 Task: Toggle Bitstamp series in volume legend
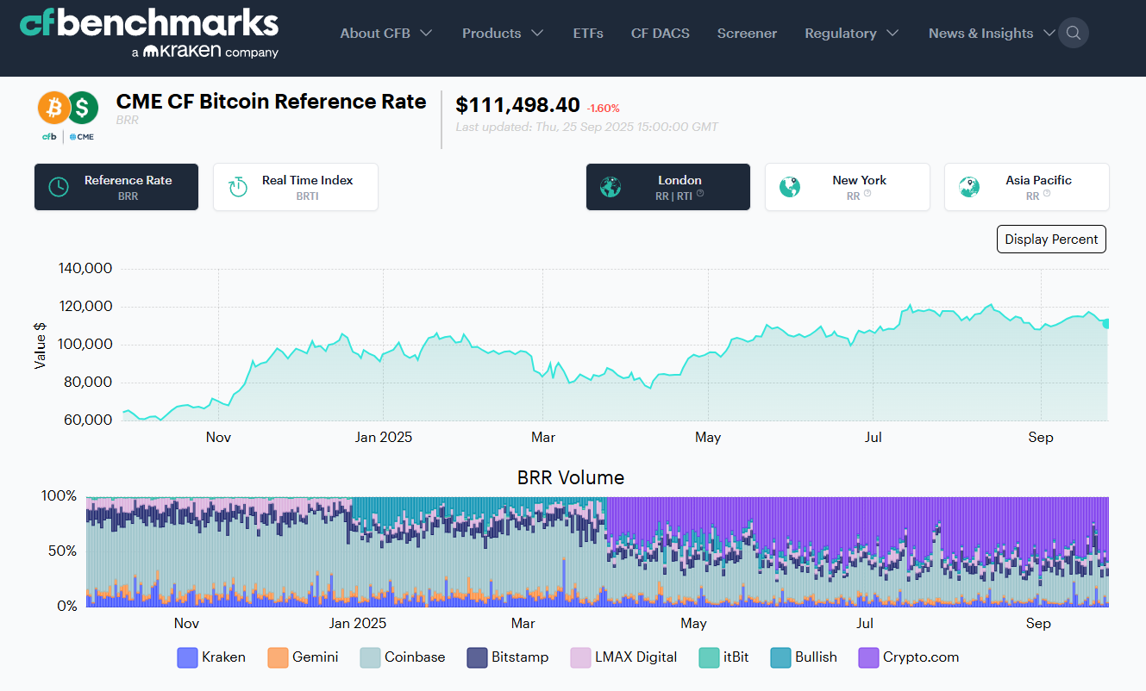[x=507, y=657]
